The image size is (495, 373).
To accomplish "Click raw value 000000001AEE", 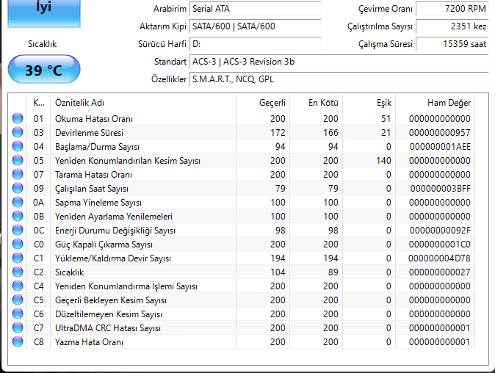I will 440,147.
